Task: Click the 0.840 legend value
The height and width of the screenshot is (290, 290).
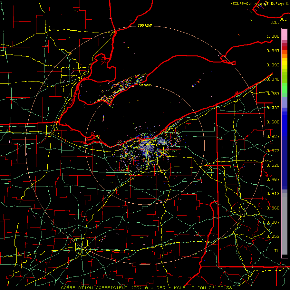Action: point(273,79)
